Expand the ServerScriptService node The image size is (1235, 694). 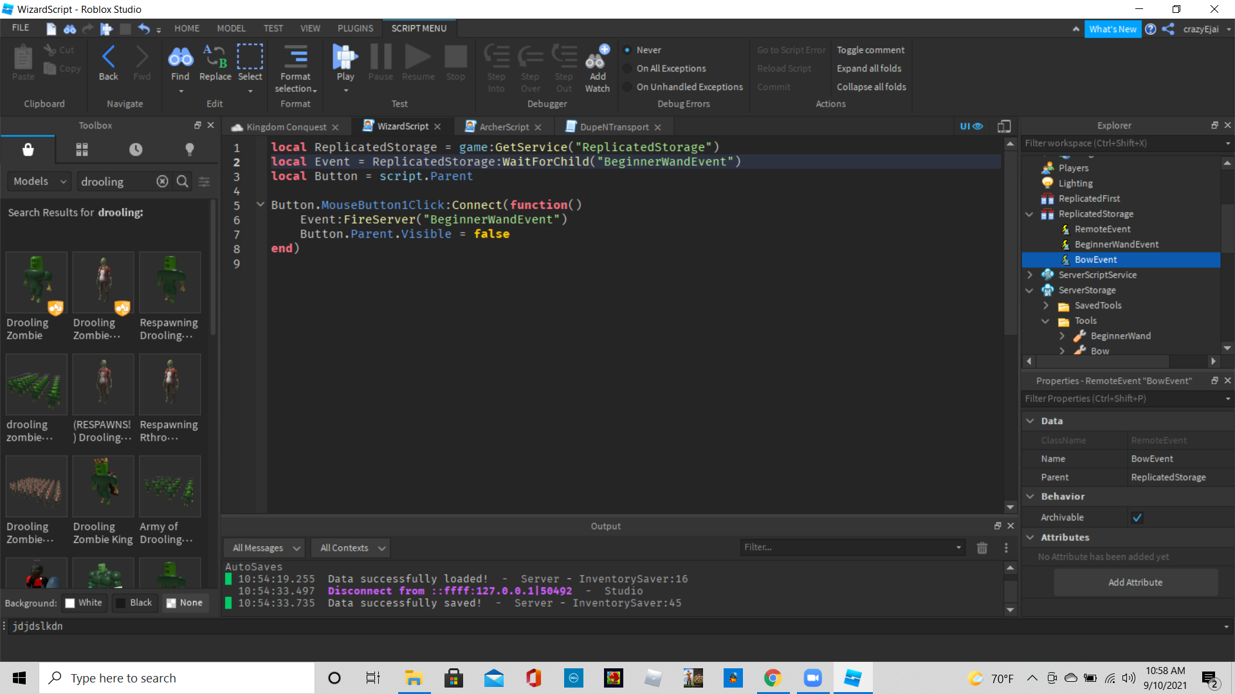click(x=1029, y=275)
